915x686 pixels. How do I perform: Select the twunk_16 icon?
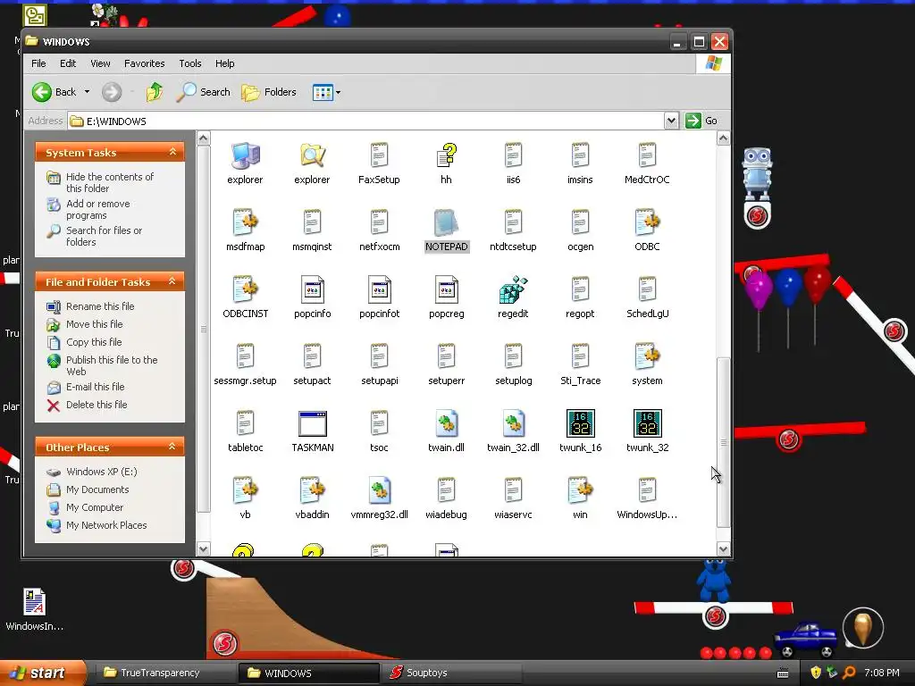pos(581,423)
